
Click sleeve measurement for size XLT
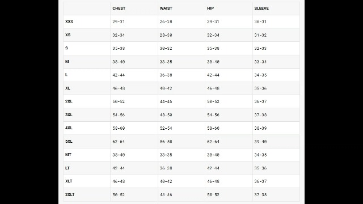tap(260, 181)
